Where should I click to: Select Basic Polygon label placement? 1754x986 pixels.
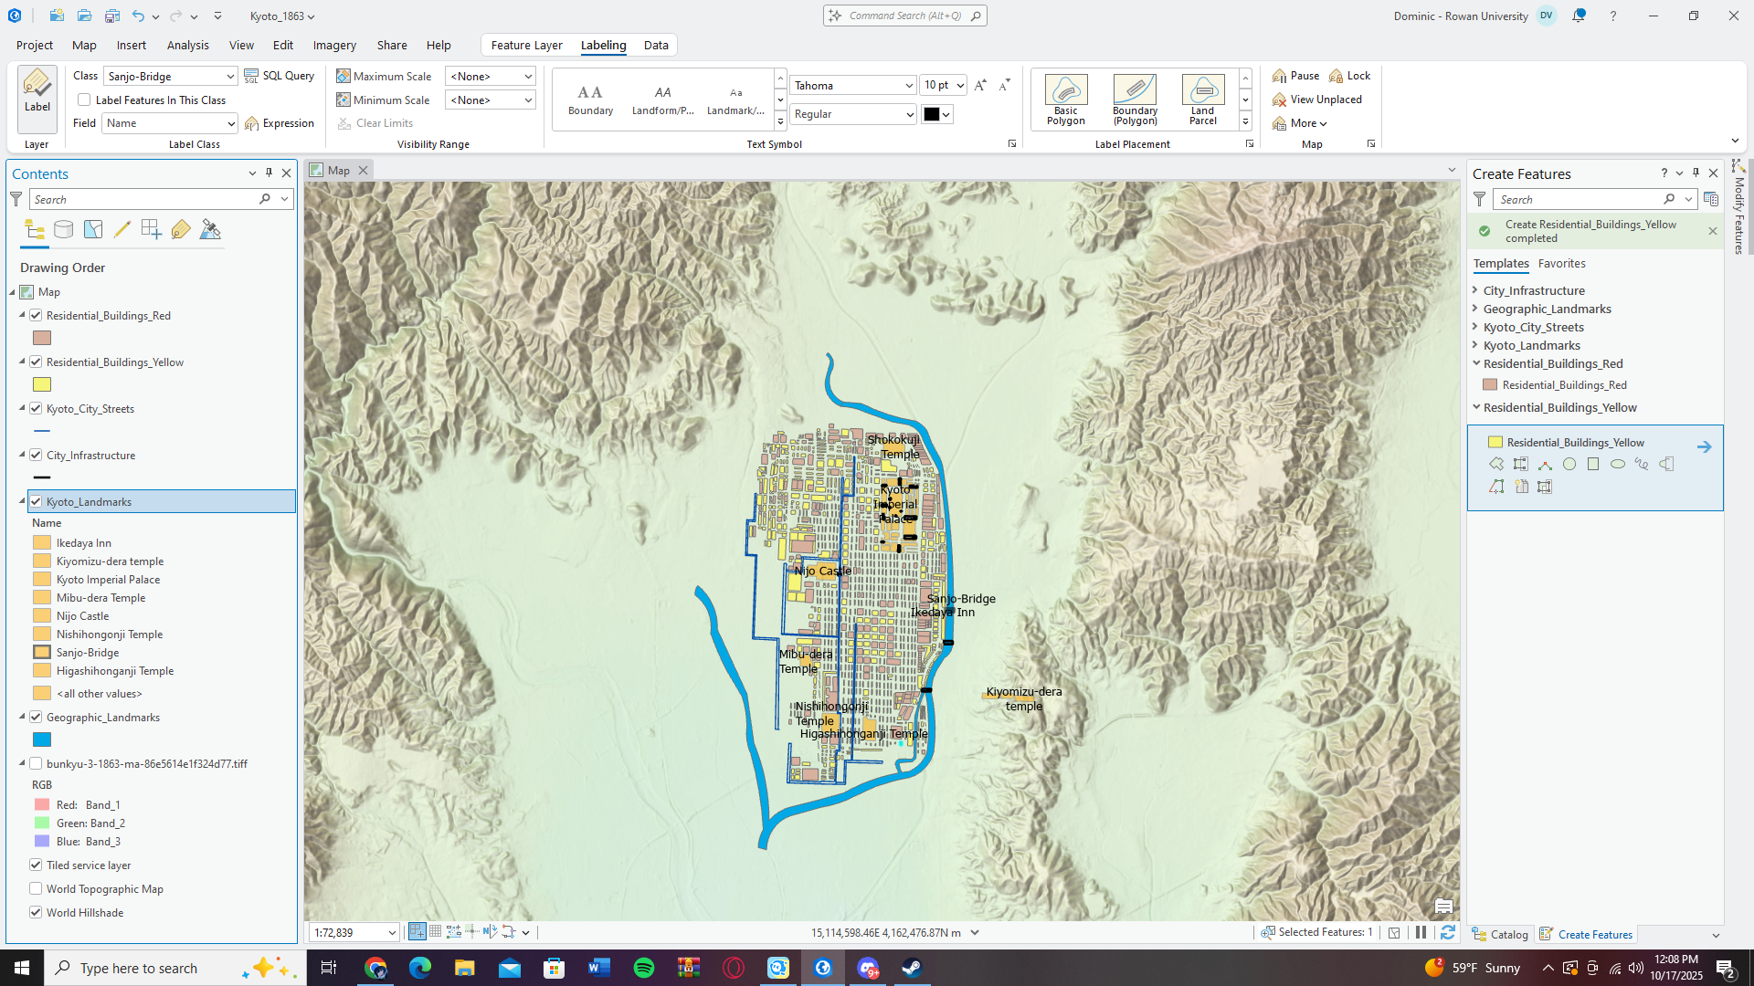click(x=1066, y=100)
